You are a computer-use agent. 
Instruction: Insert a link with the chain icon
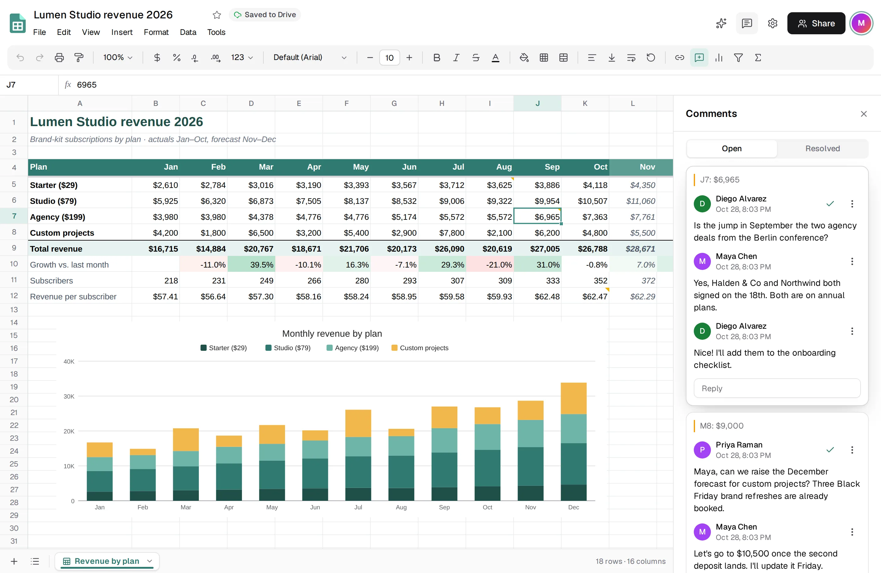click(680, 58)
